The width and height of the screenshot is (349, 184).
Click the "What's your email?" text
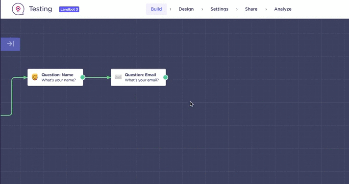pos(142,80)
